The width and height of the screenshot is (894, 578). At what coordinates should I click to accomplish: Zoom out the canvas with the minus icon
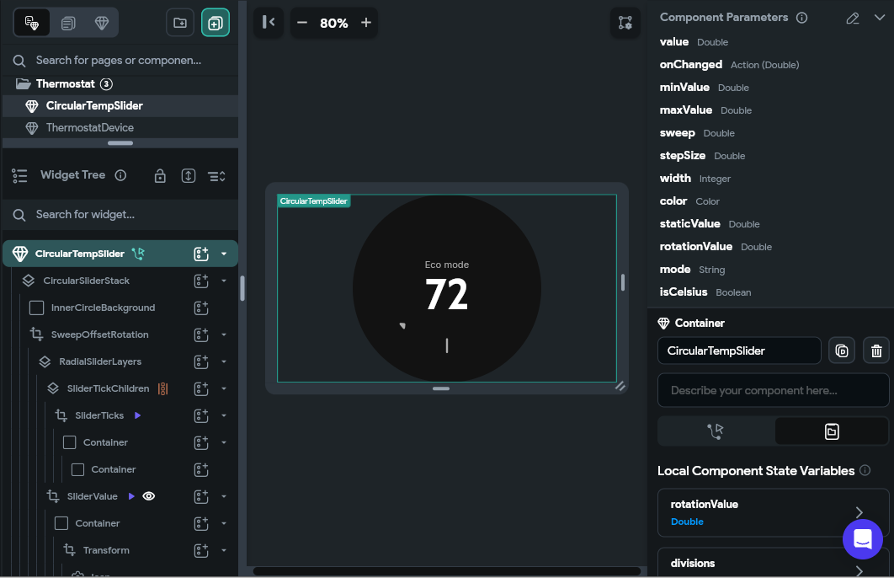[x=302, y=23]
